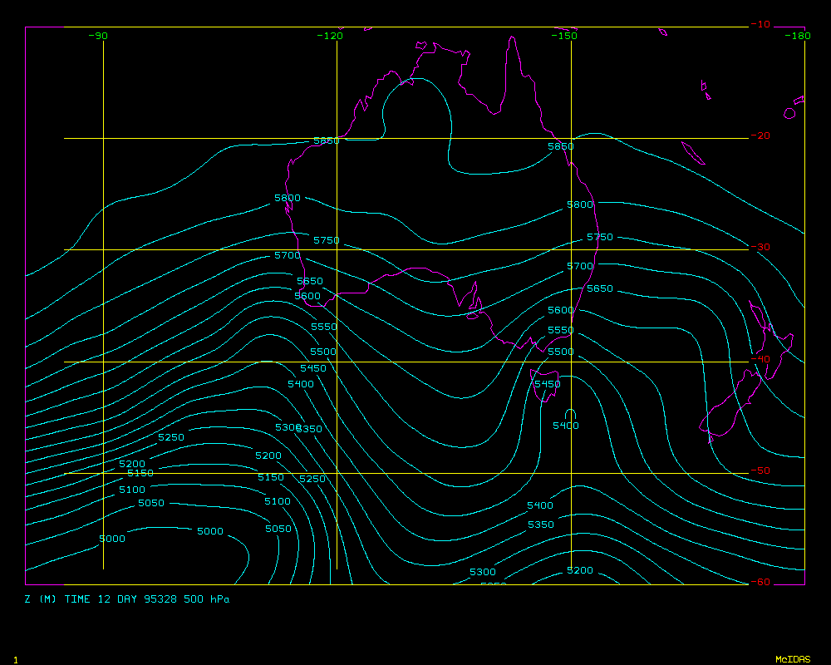Click the -50 latitude label
This screenshot has width=831, height=665.
(760, 470)
